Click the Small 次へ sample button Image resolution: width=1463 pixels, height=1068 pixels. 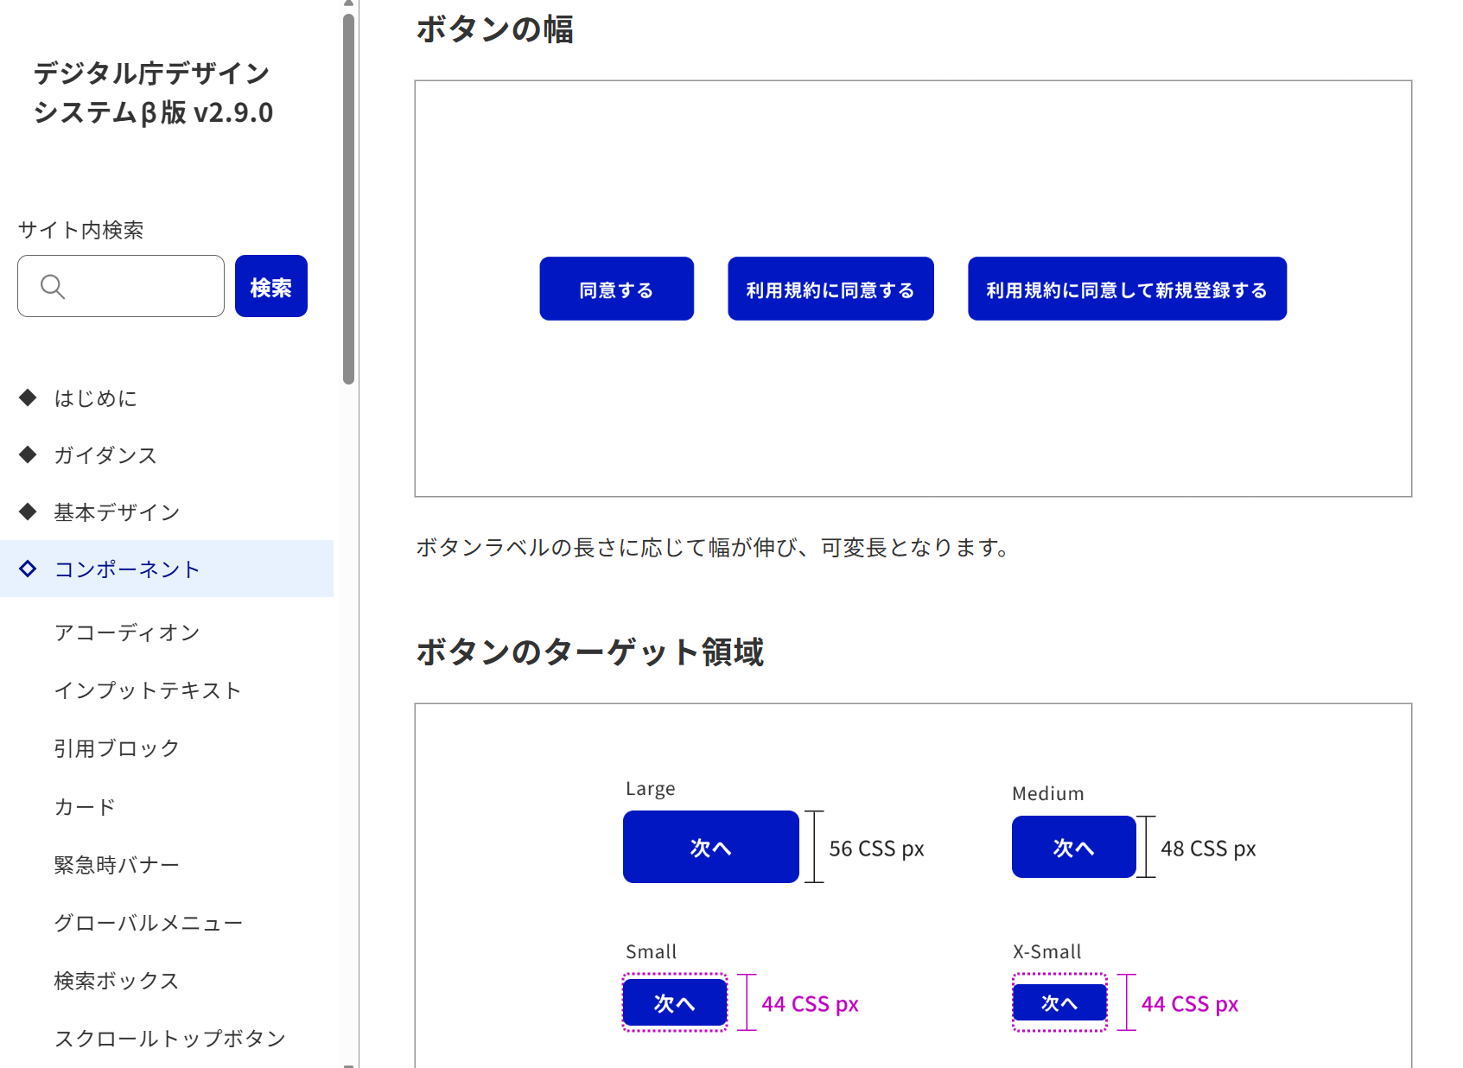[674, 1002]
